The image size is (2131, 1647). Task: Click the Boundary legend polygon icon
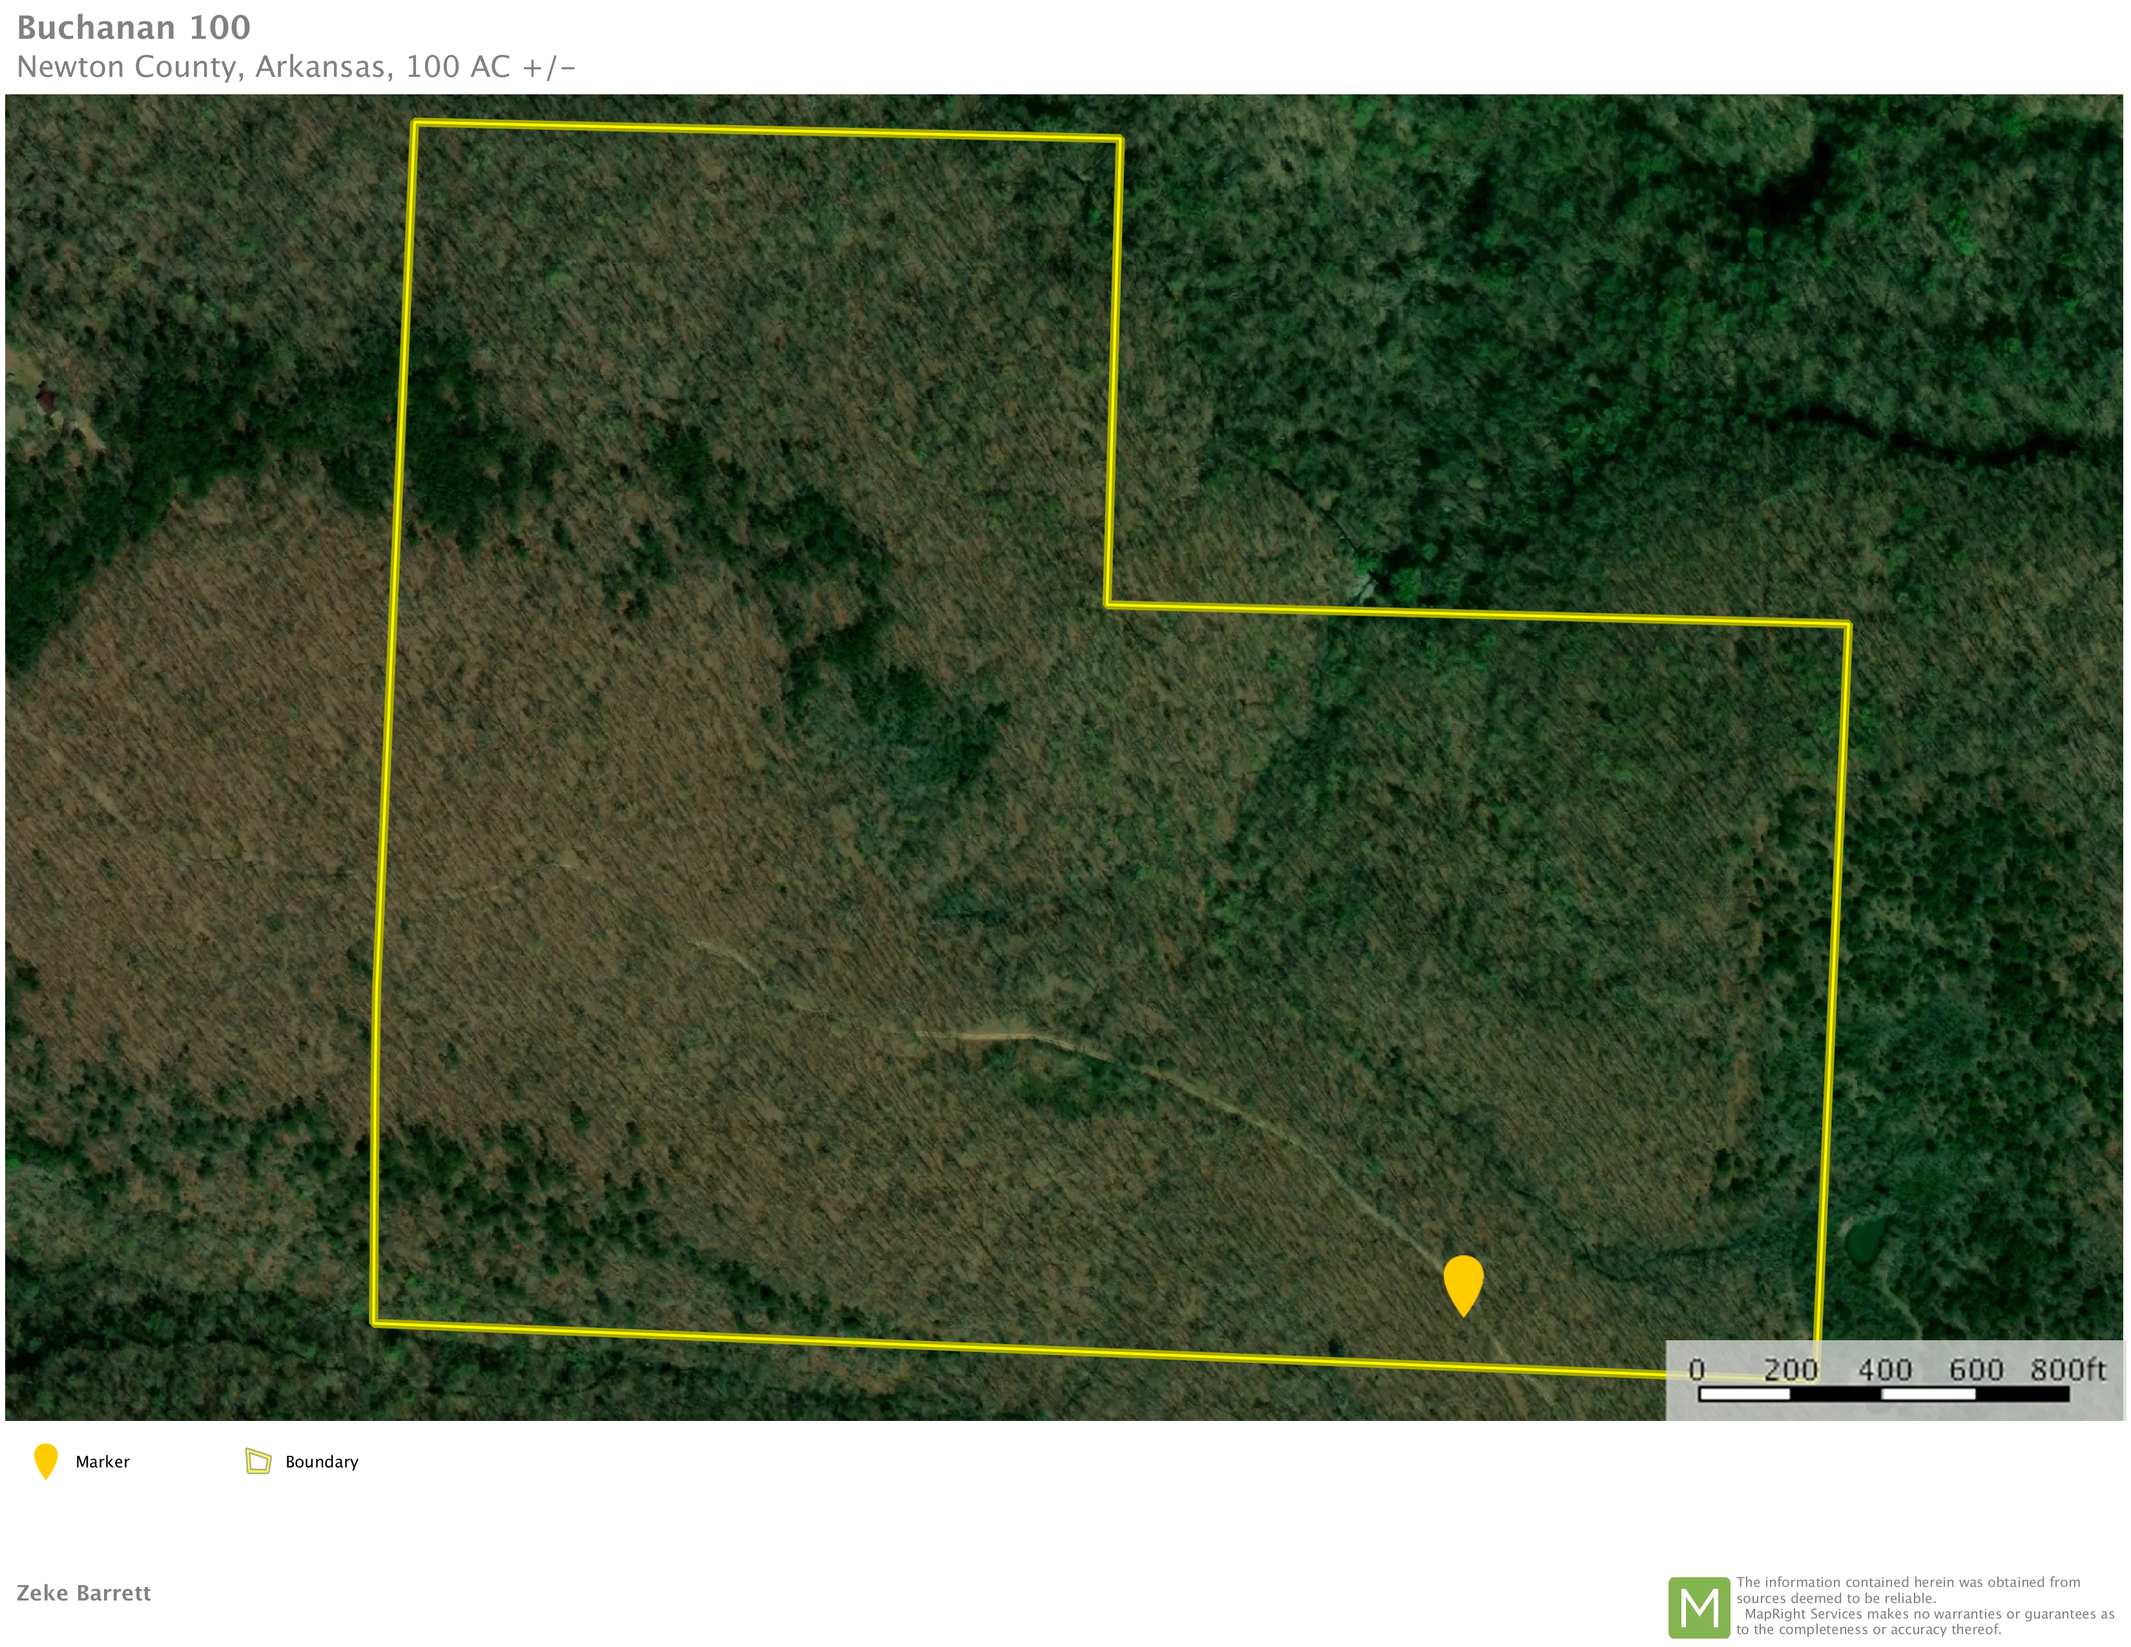[x=258, y=1460]
